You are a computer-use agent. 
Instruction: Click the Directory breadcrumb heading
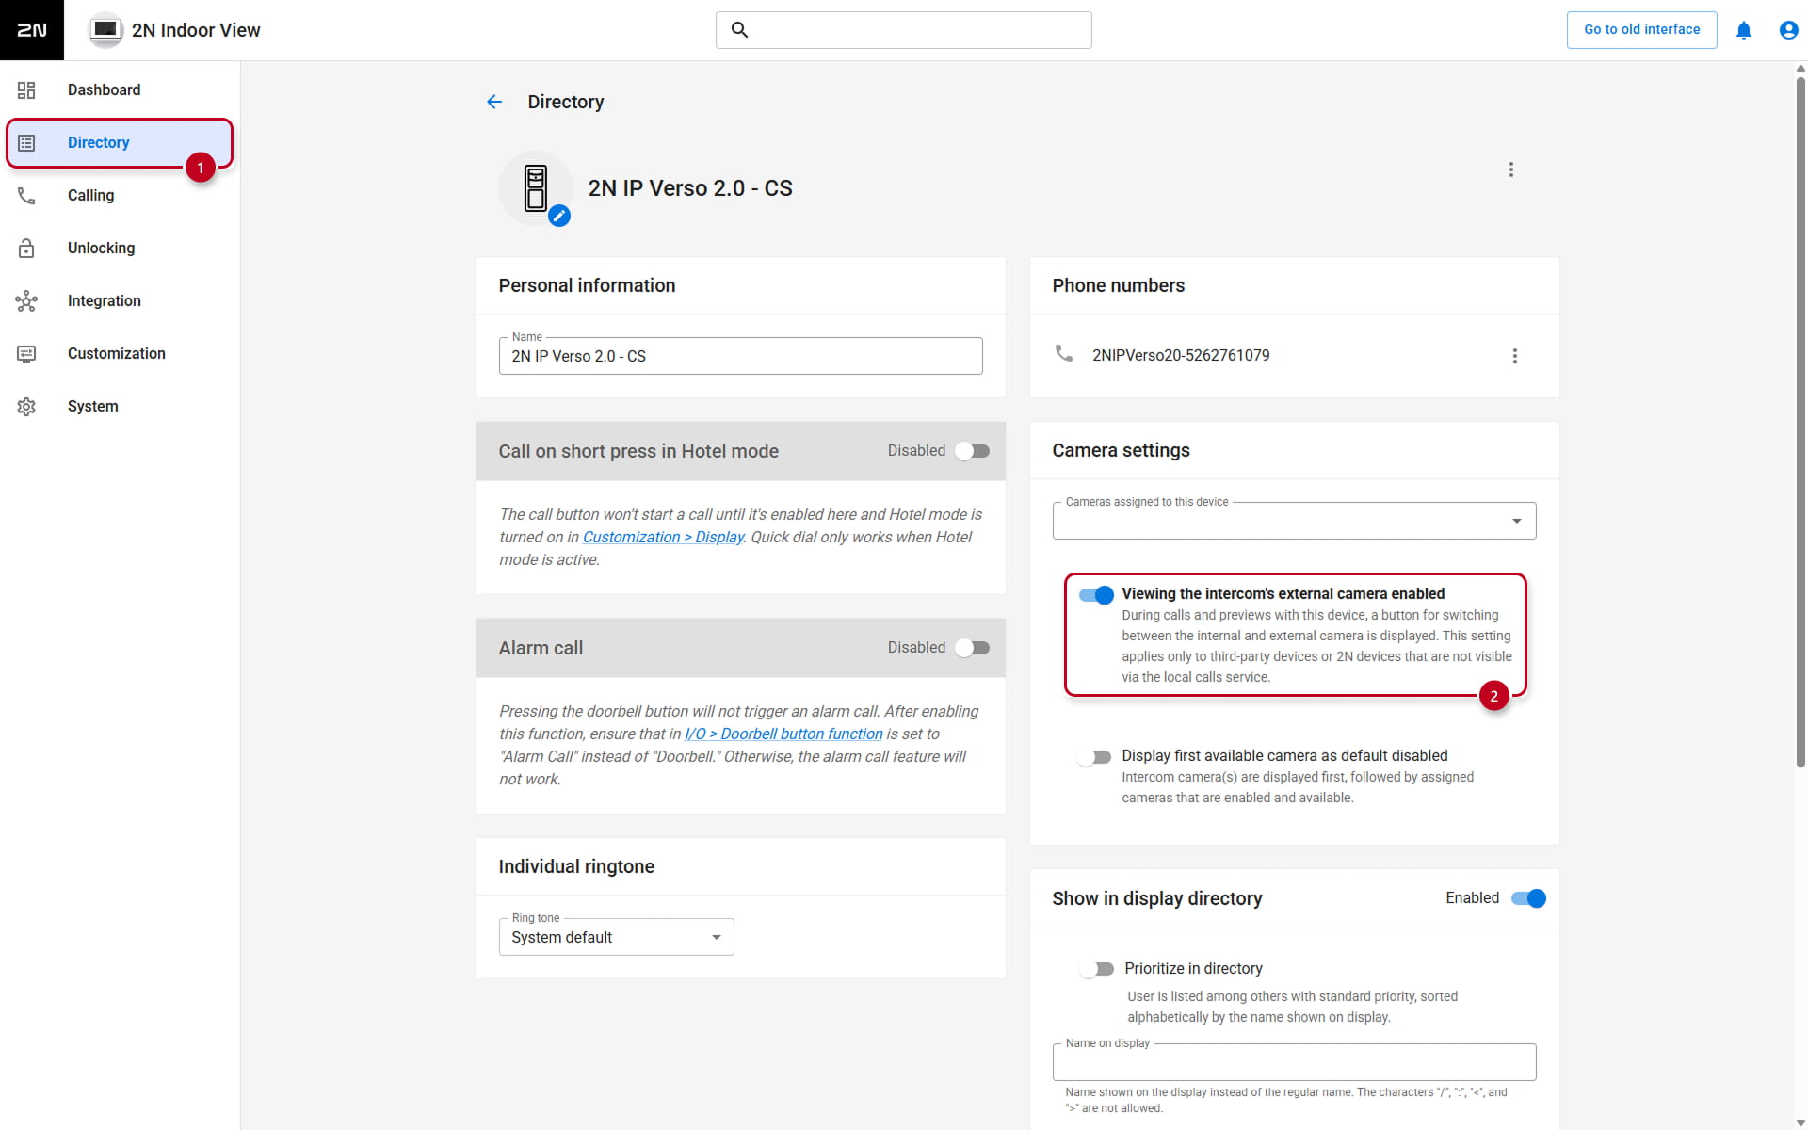coord(565,102)
